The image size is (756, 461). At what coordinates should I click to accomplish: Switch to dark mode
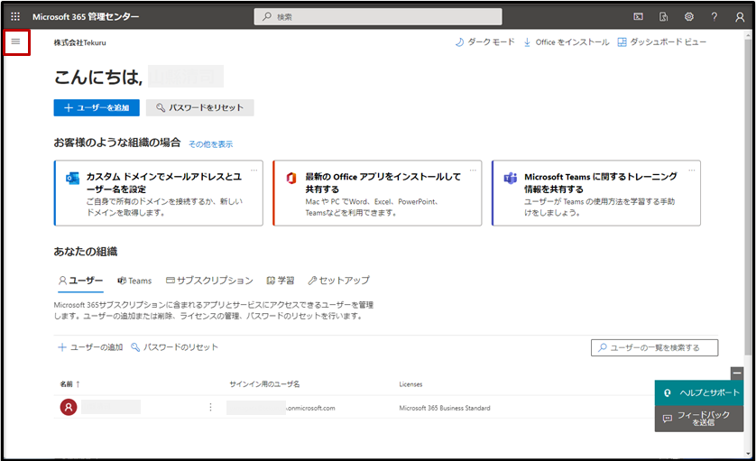coord(484,42)
